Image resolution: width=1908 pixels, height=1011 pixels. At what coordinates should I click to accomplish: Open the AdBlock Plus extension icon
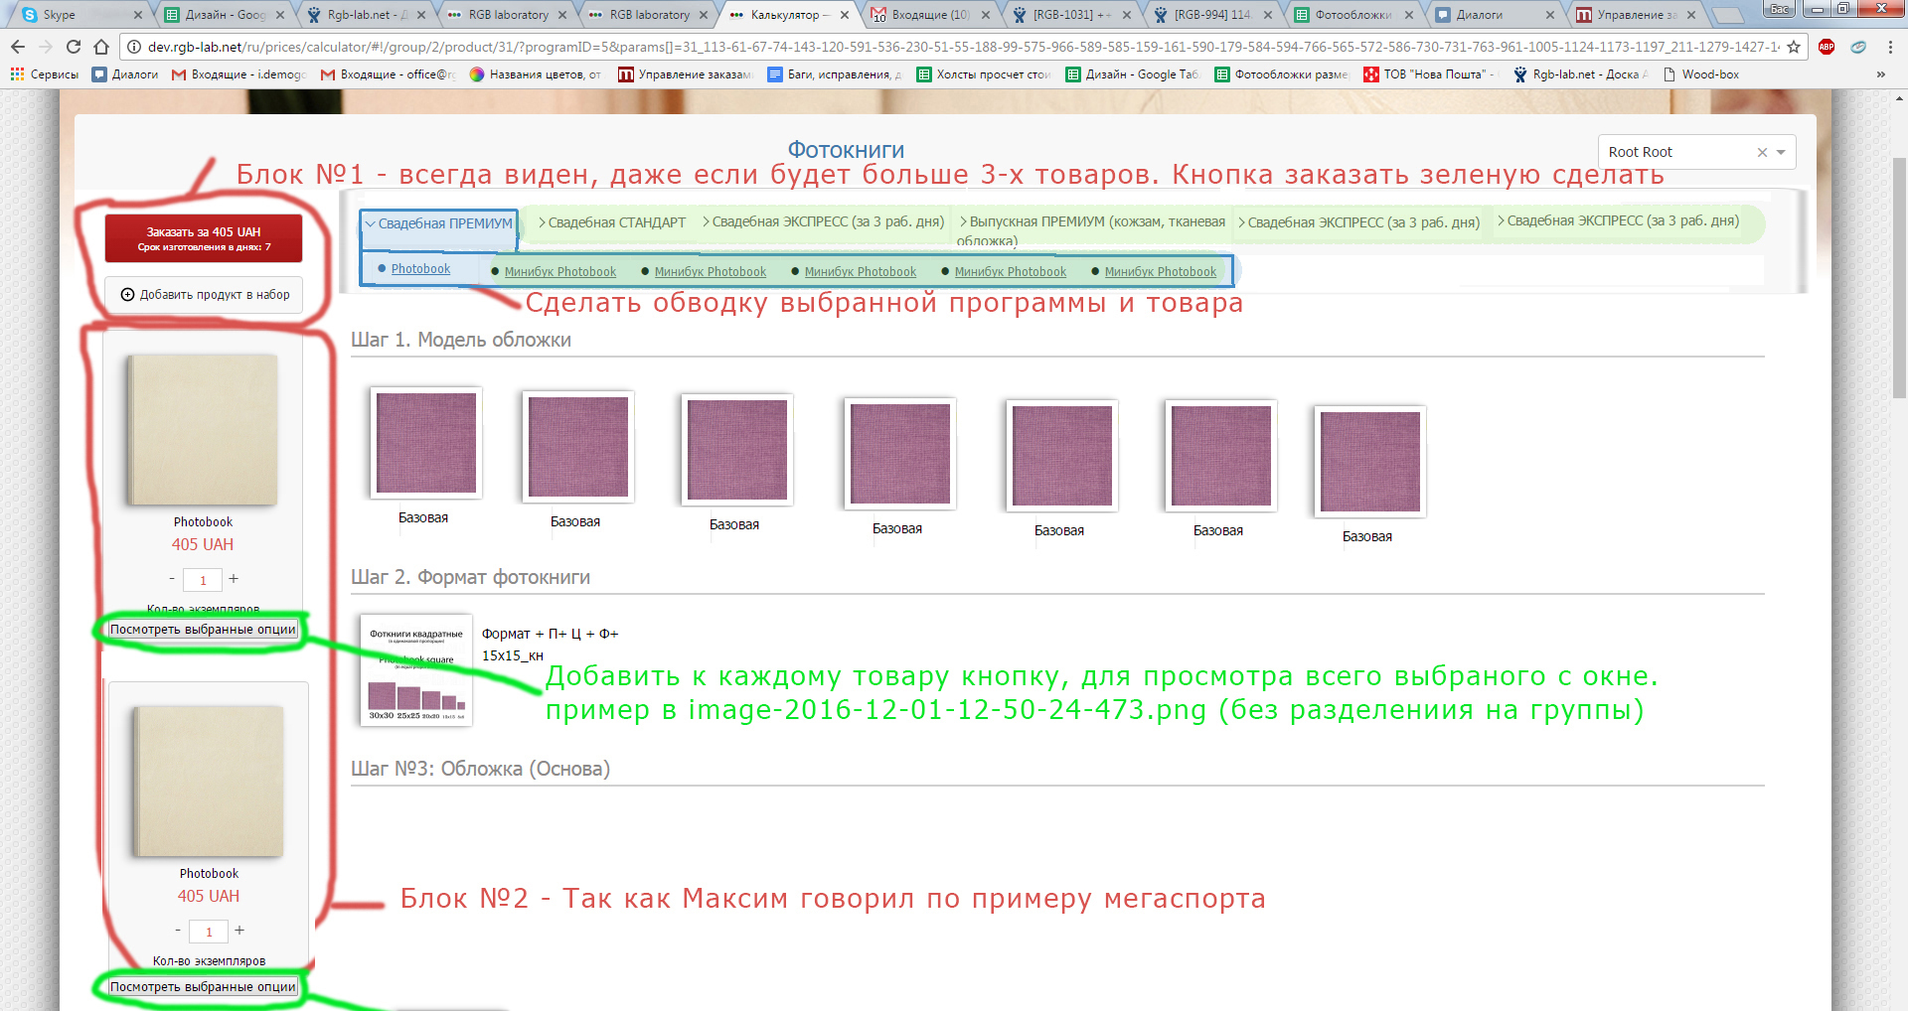coord(1827,47)
